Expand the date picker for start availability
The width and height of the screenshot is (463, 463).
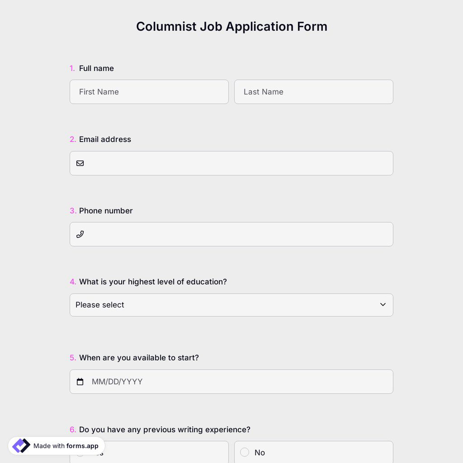[231, 382]
